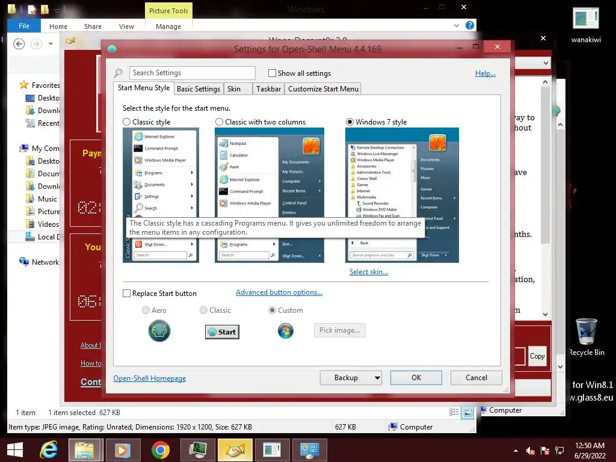
Task: Open the dropdown behind the settings window
Action: 546,63
